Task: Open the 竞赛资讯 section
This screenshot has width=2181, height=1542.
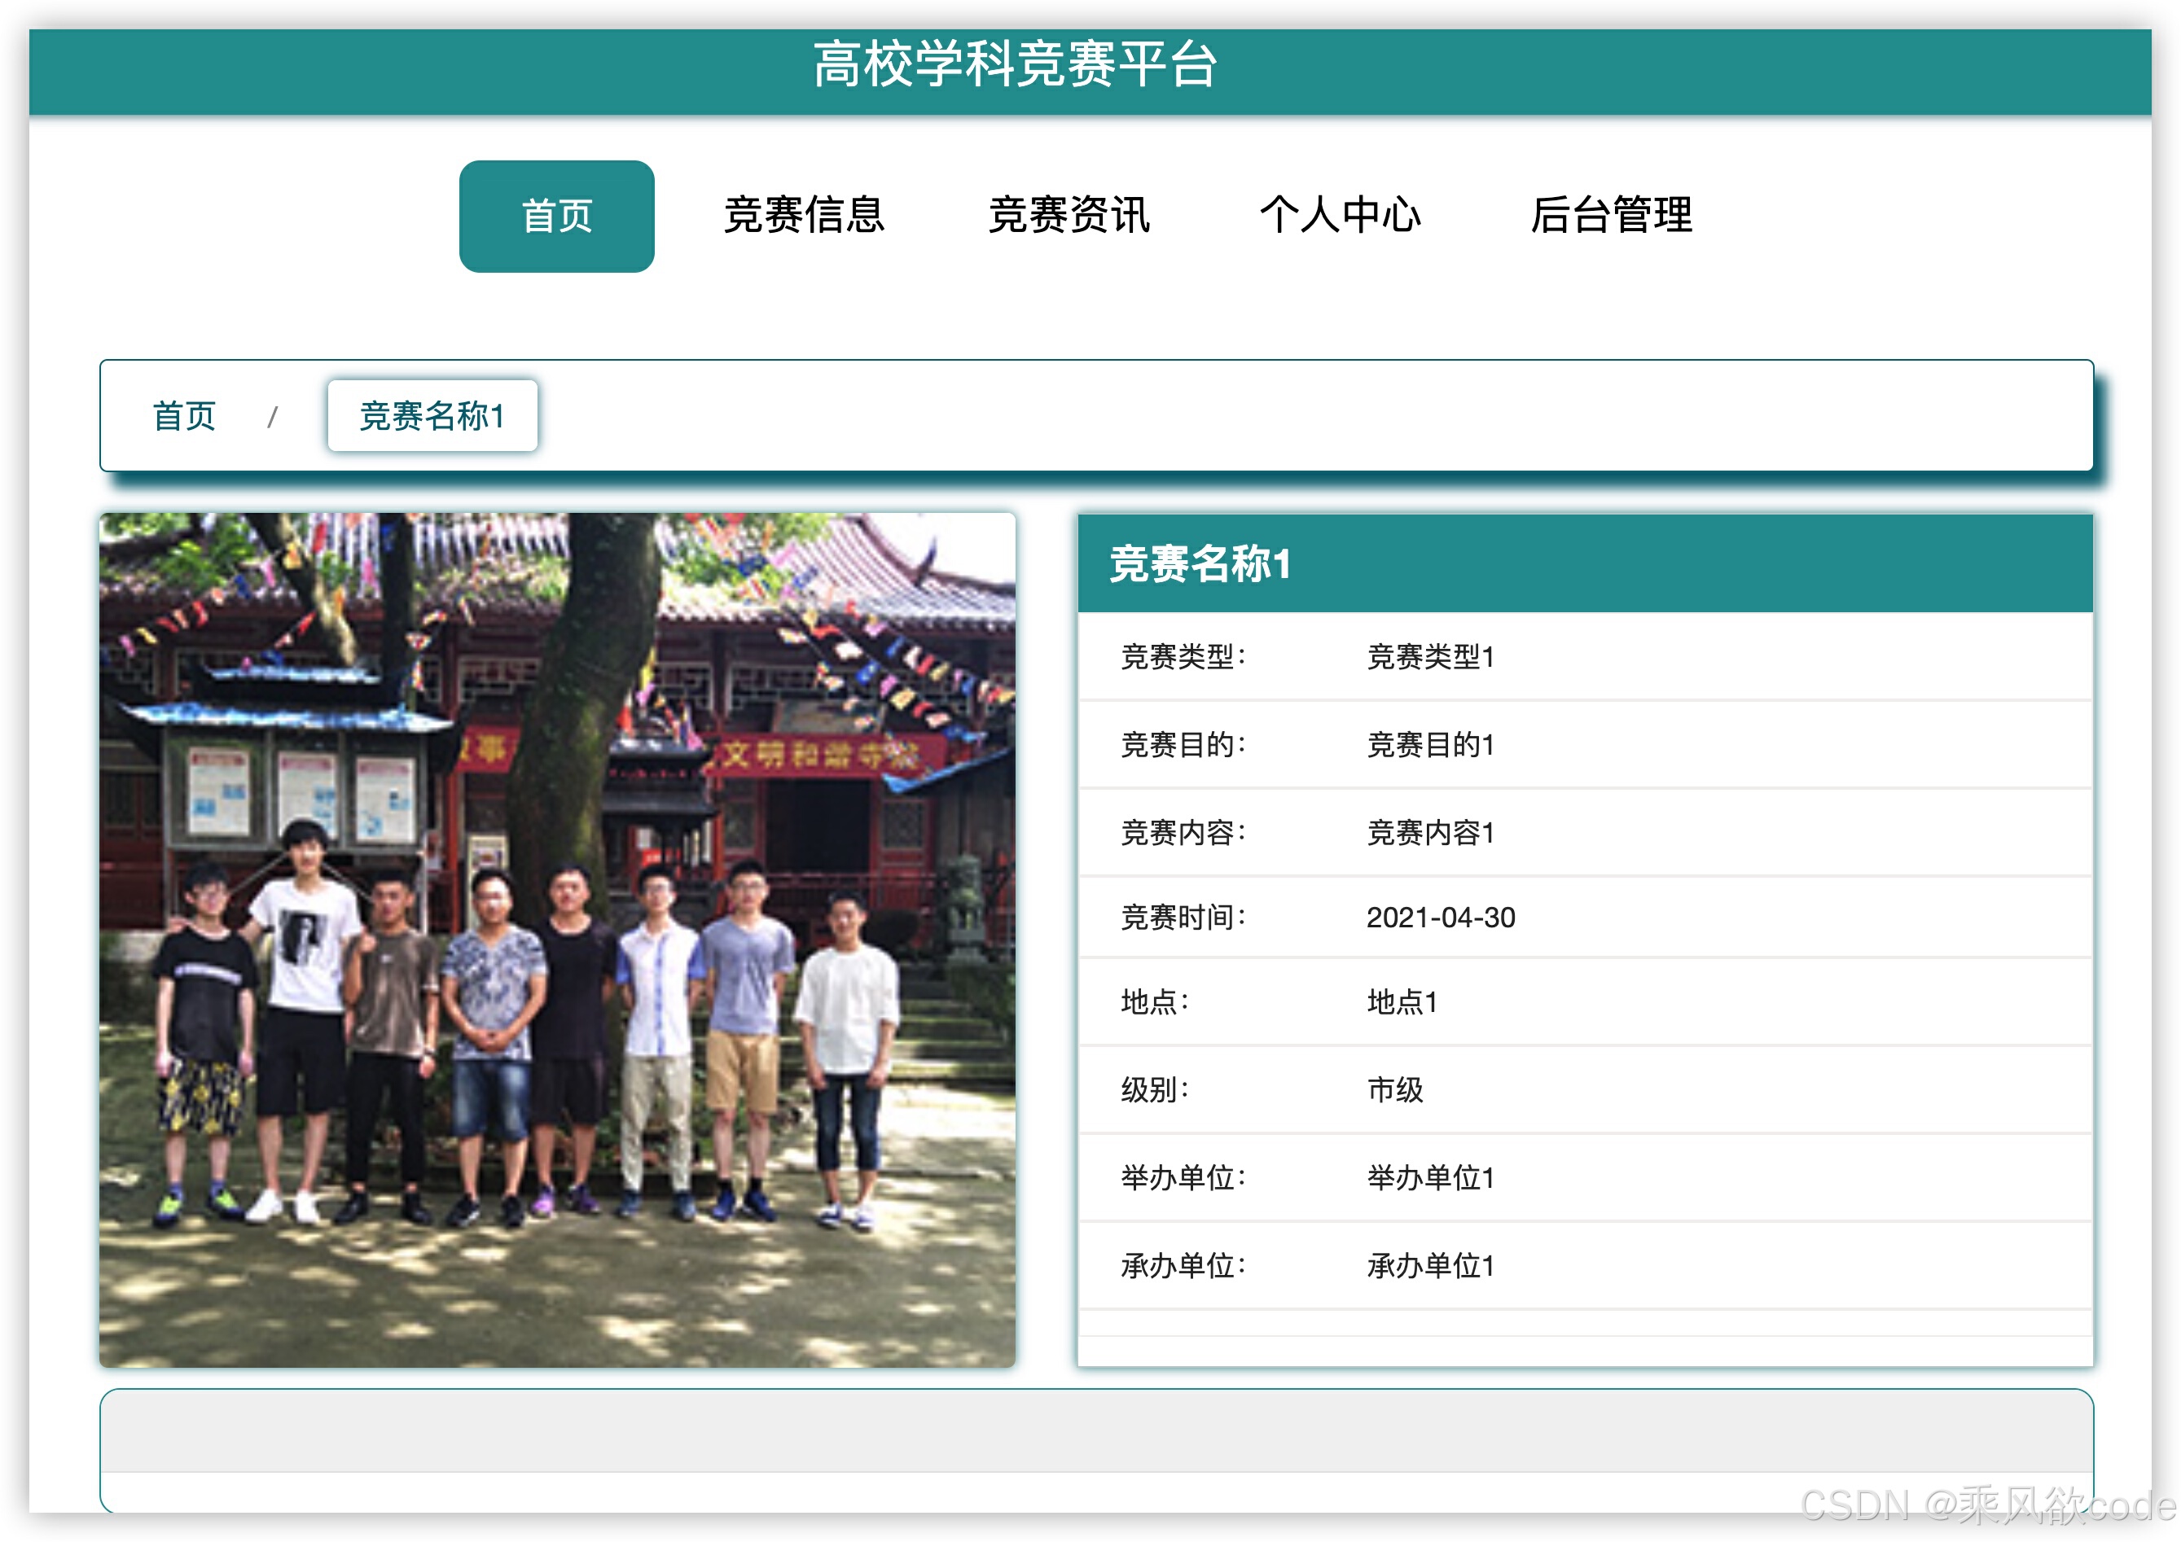Action: click(x=1069, y=217)
